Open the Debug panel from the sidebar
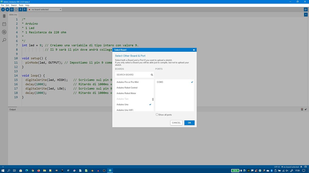309x173 pixels. pos(4,32)
